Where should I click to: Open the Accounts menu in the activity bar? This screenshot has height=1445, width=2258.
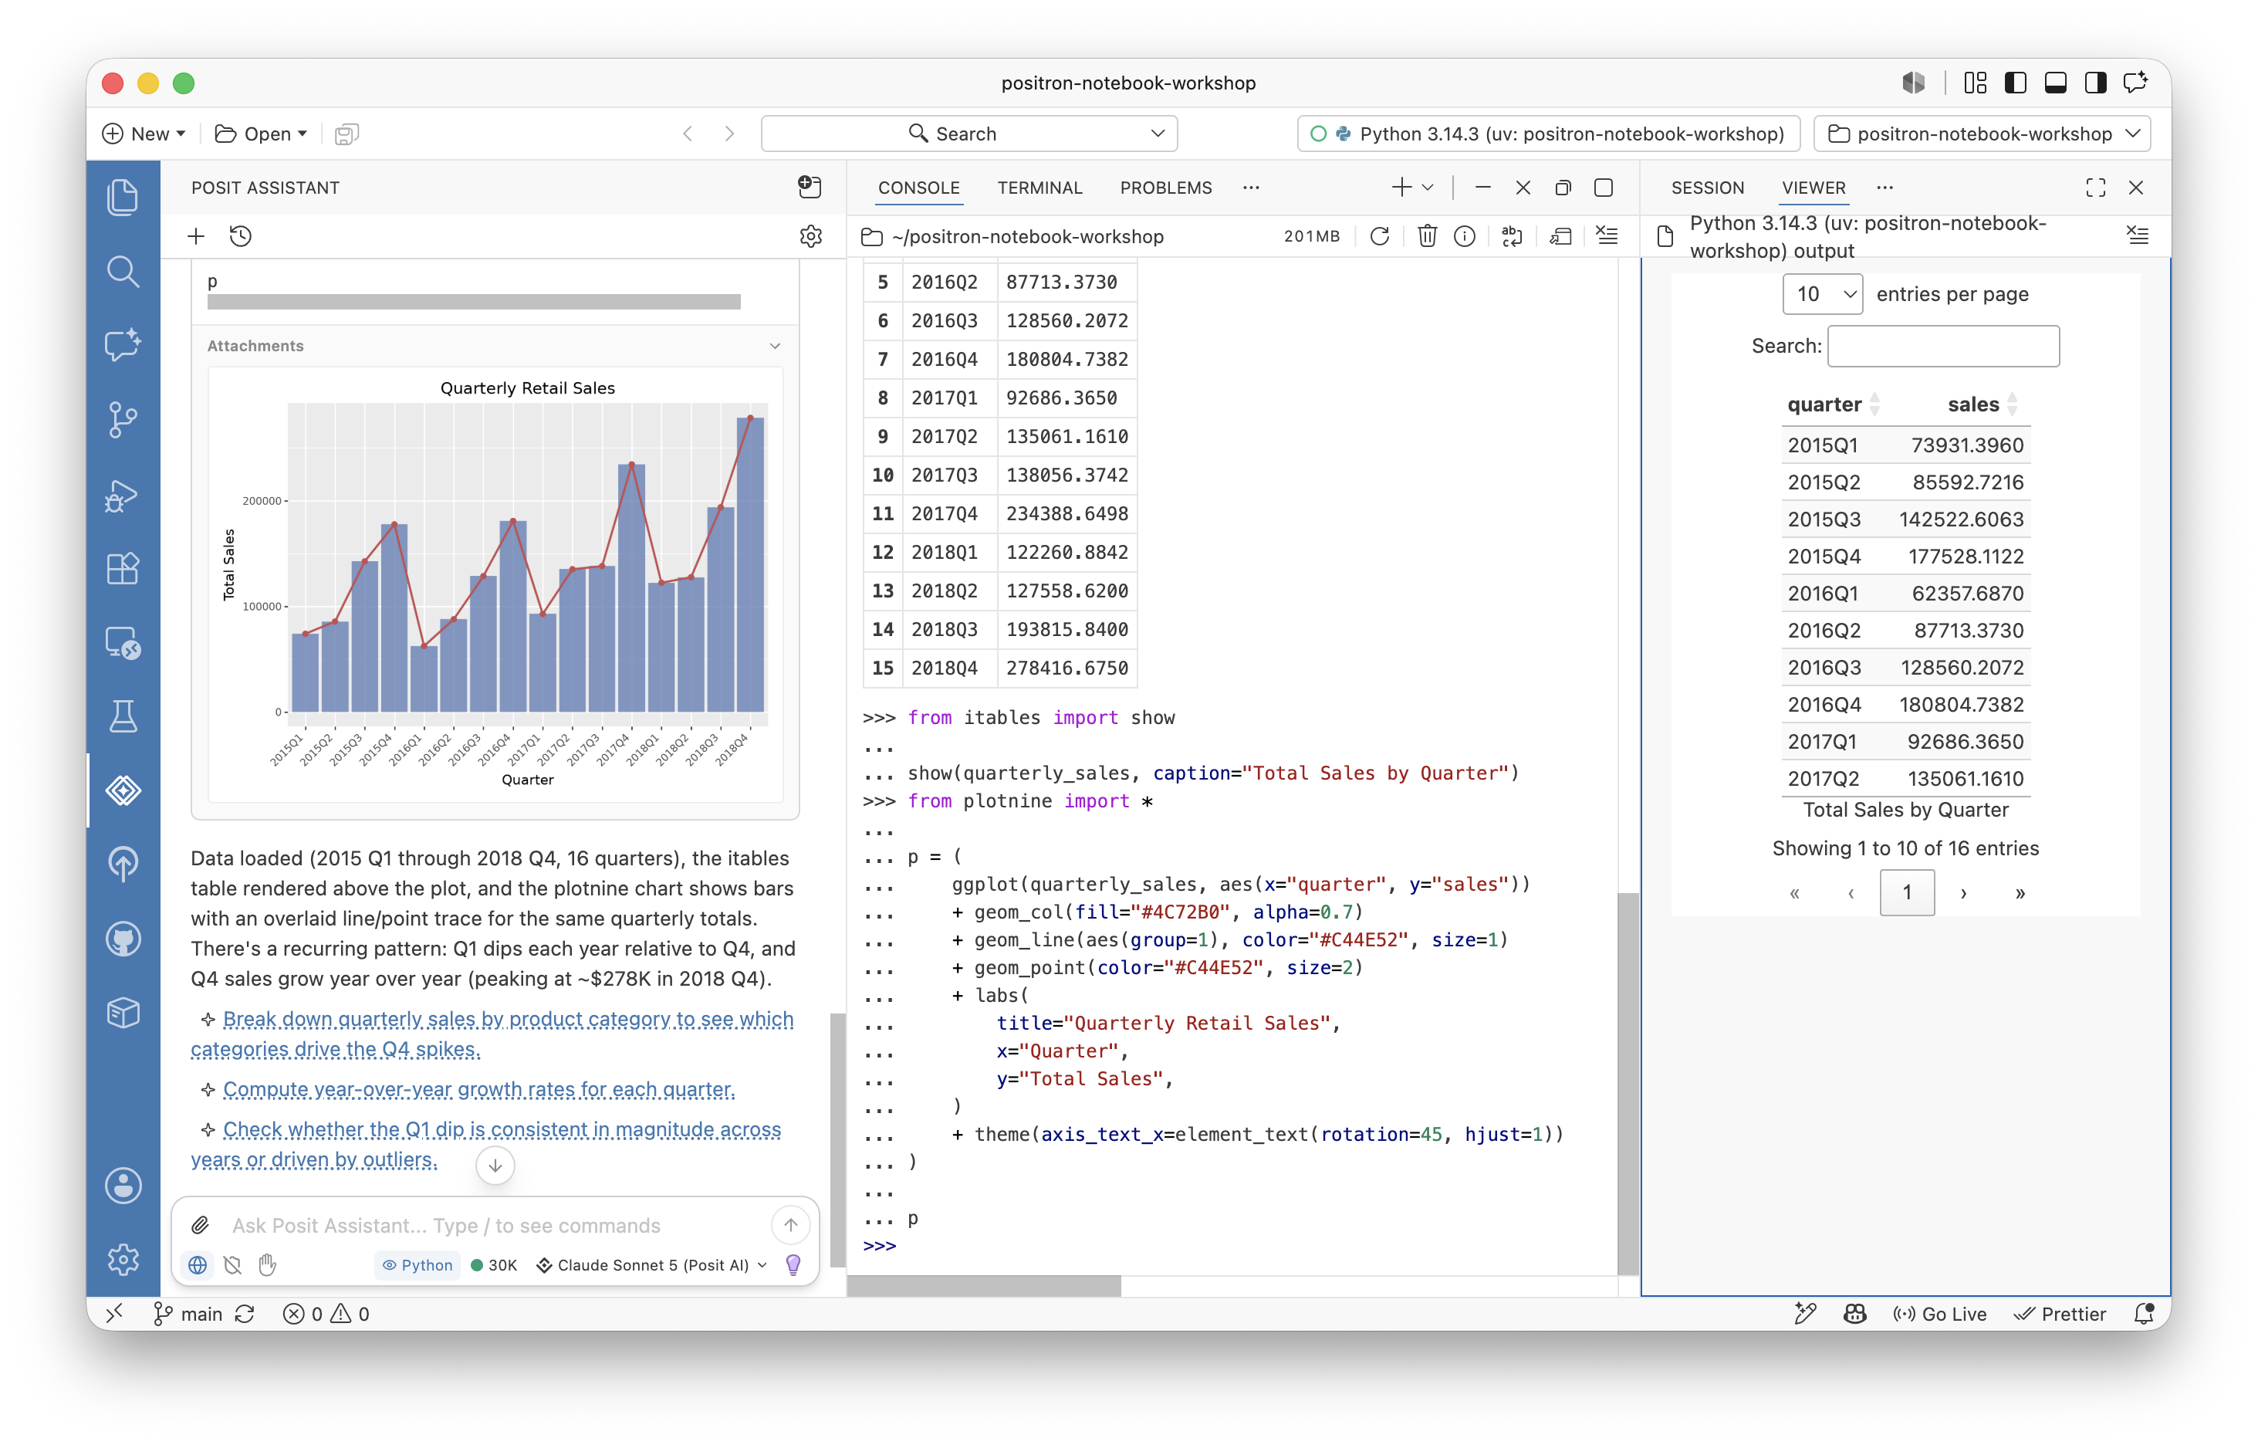point(123,1186)
